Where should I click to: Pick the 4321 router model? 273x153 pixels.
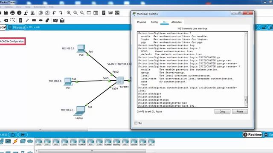[x=39, y=142]
